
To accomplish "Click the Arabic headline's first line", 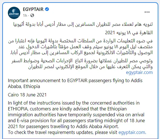I will pos(83,24).
